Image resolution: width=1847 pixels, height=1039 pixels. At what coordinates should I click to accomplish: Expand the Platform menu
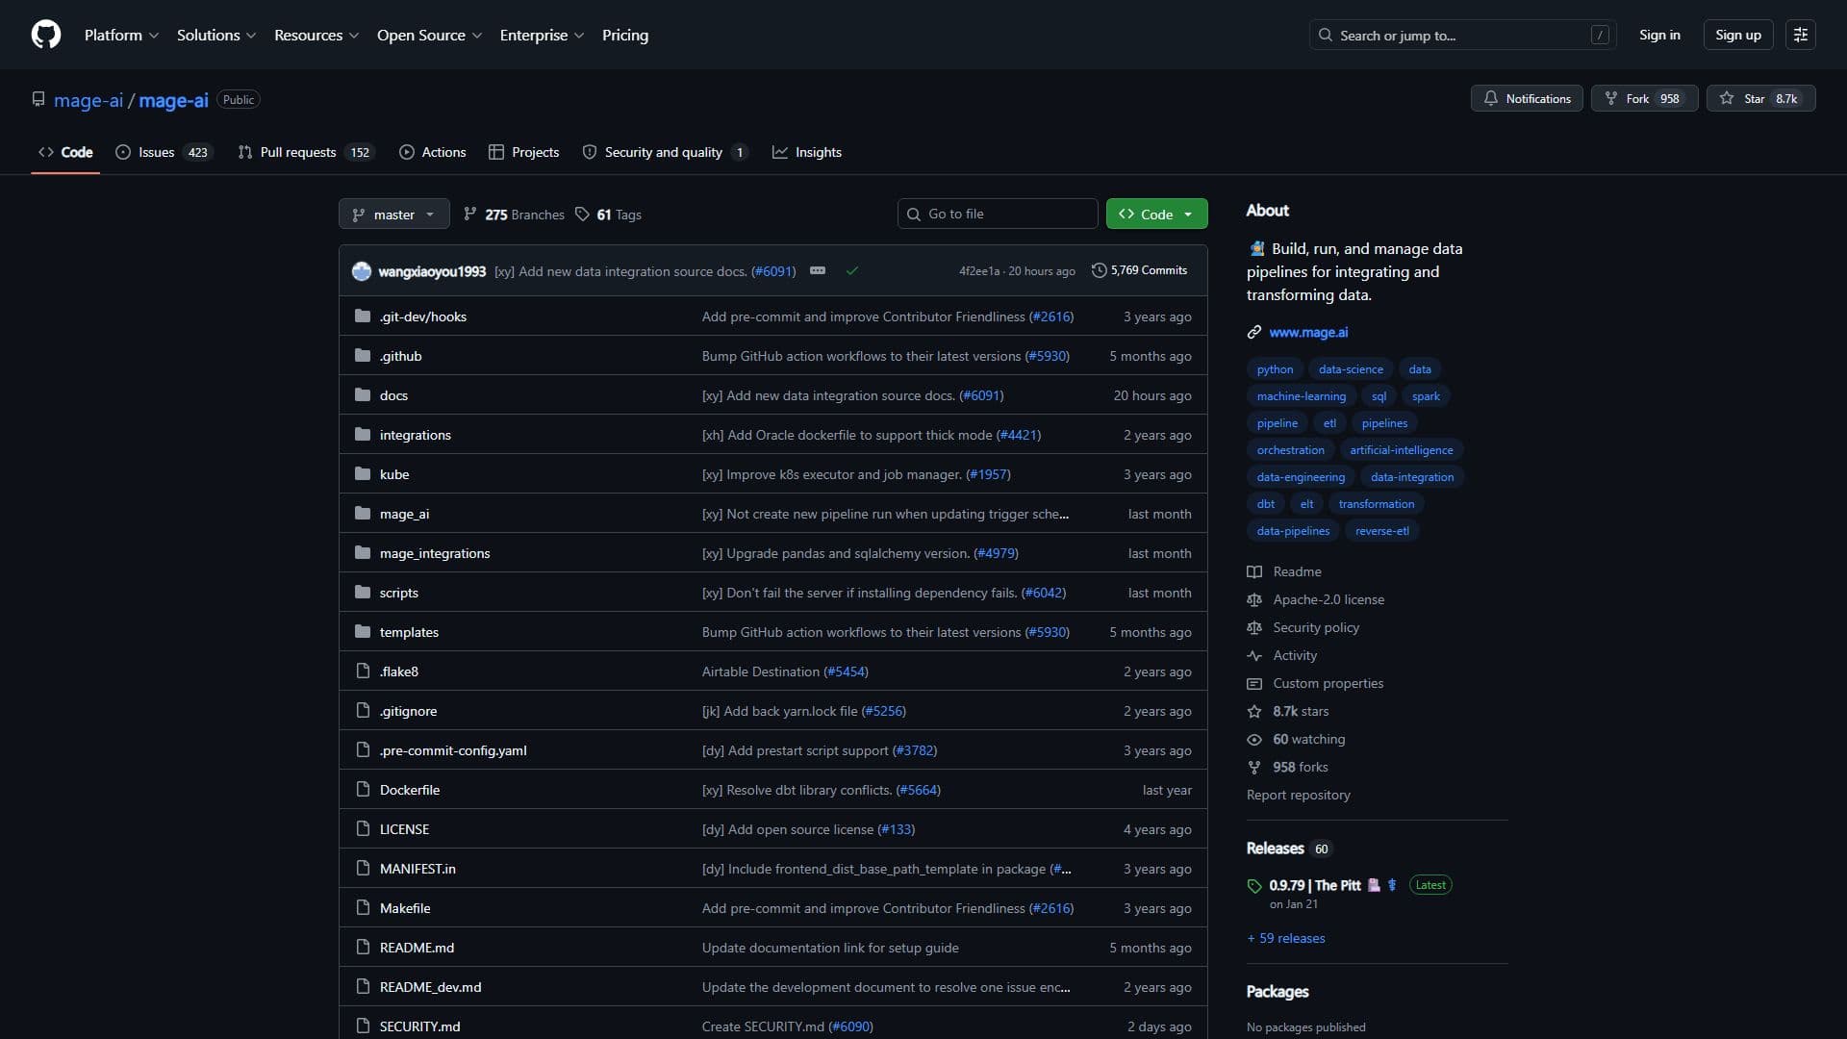(121, 35)
